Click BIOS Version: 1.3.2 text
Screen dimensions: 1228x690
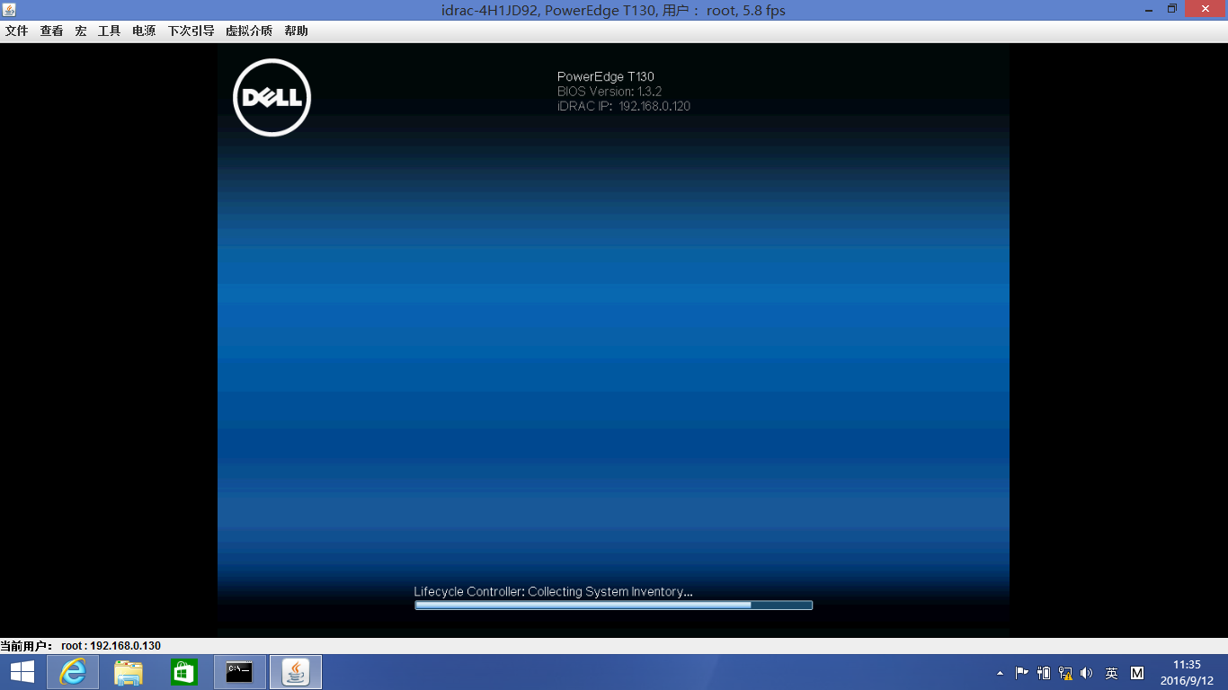tap(610, 92)
